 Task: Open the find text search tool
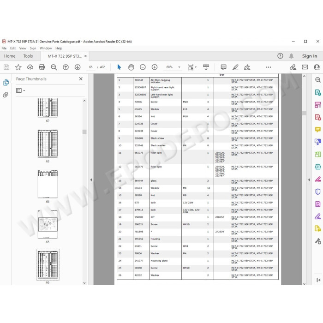[54, 67]
